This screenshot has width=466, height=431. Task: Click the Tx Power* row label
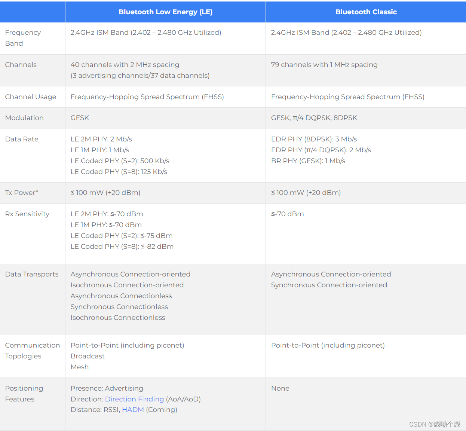22,193
